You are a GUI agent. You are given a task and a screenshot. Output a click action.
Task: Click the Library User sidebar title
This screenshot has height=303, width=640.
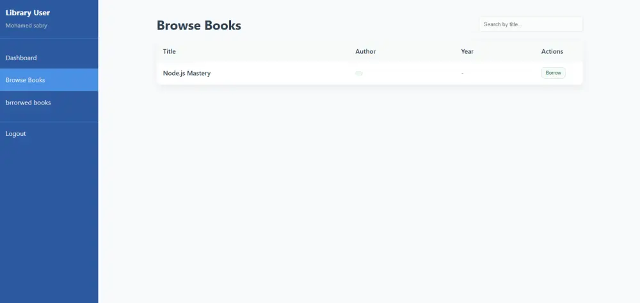[28, 13]
